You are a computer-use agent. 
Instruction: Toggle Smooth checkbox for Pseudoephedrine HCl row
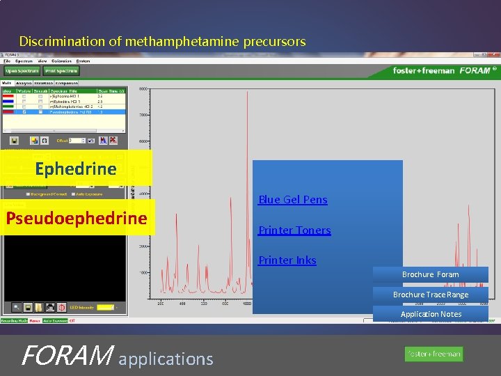pos(40,112)
